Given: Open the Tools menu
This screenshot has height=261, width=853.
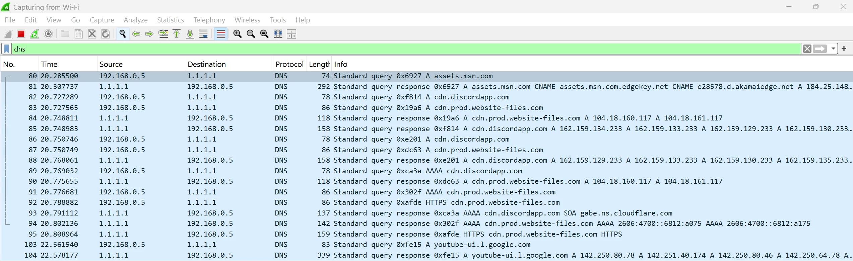Looking at the screenshot, I should click(278, 20).
